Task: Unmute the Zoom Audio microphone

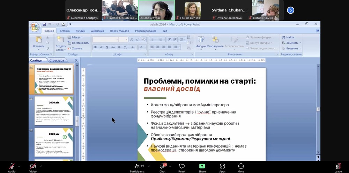Action: click(12, 166)
